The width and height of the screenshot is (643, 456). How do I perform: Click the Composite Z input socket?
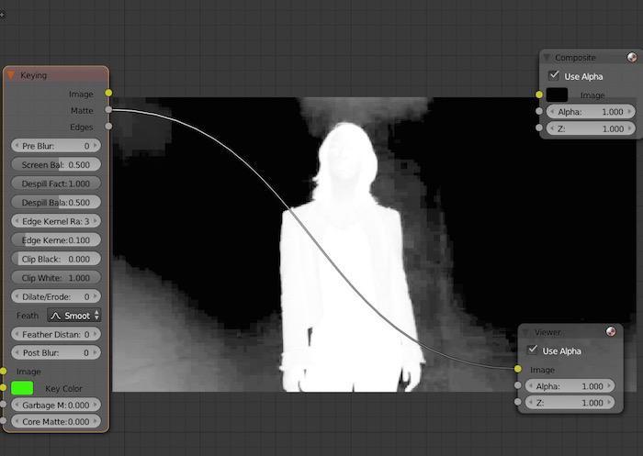pos(539,128)
